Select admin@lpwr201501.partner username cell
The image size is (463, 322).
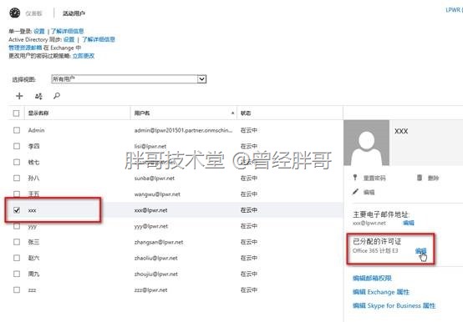pyautogui.click(x=183, y=130)
